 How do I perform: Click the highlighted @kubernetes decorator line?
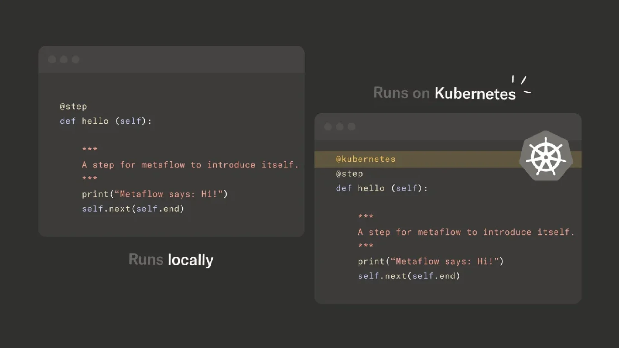[448, 159]
